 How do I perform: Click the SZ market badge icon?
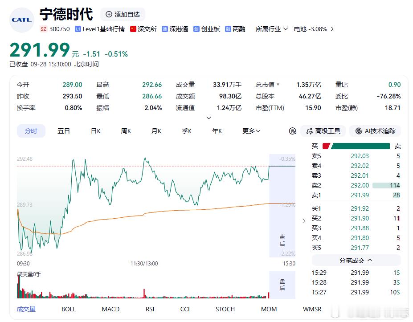pyautogui.click(x=43, y=29)
